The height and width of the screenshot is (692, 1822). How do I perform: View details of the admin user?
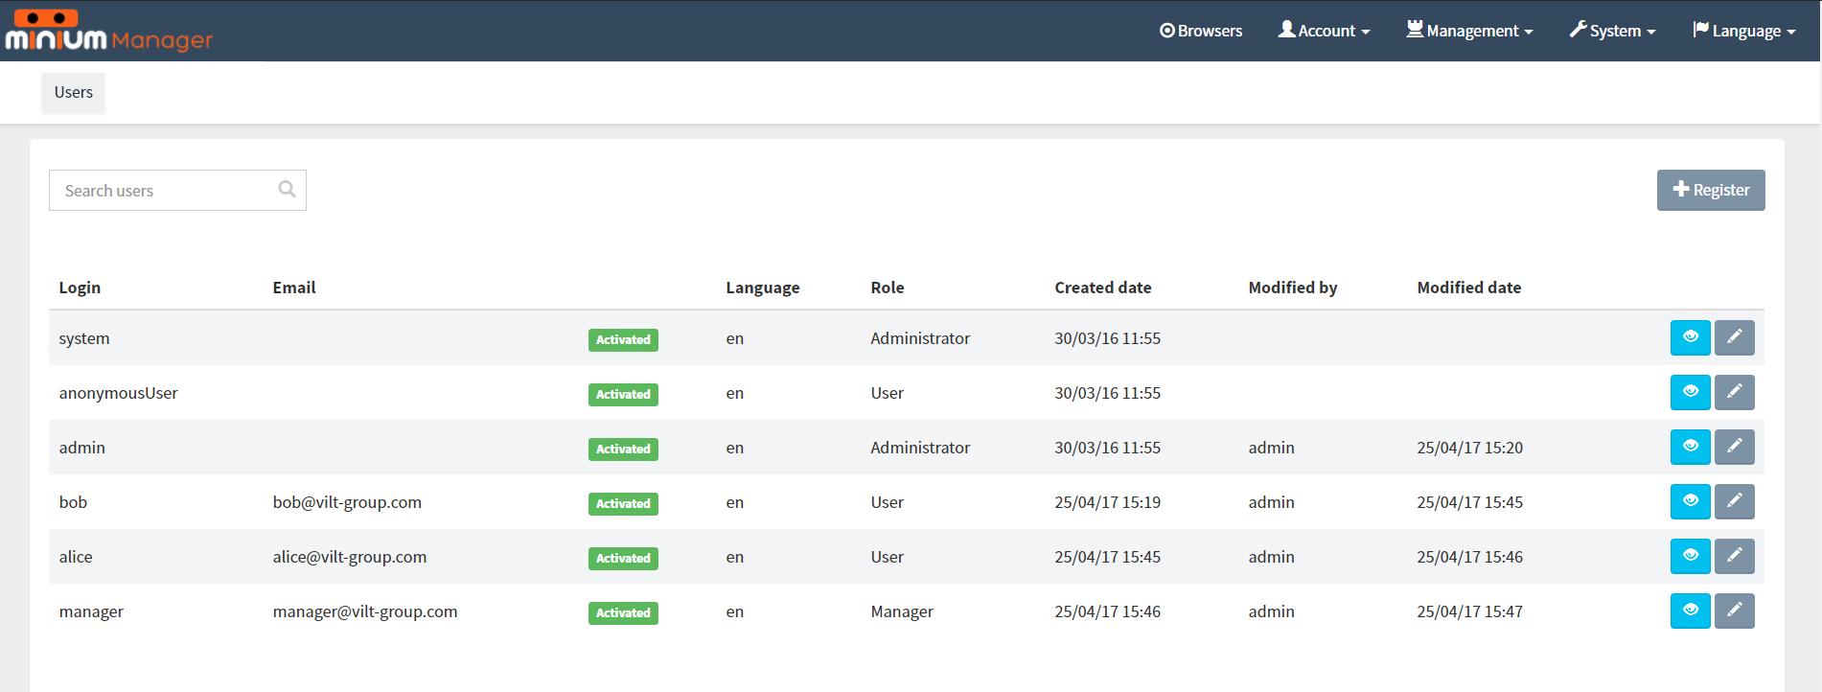1690,447
